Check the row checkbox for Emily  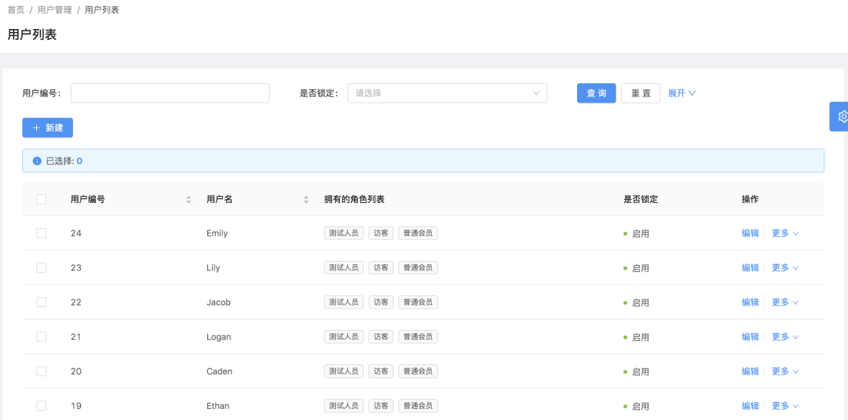click(x=41, y=234)
